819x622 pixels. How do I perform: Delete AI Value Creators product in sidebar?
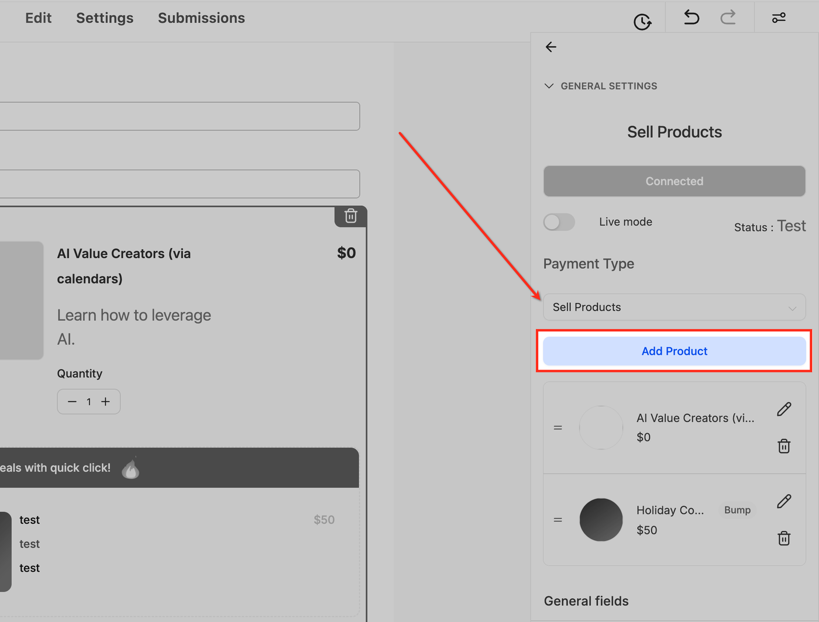(784, 446)
